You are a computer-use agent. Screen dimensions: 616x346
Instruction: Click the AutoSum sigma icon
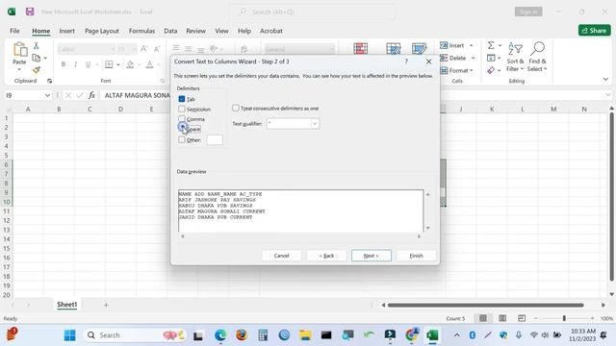click(491, 45)
